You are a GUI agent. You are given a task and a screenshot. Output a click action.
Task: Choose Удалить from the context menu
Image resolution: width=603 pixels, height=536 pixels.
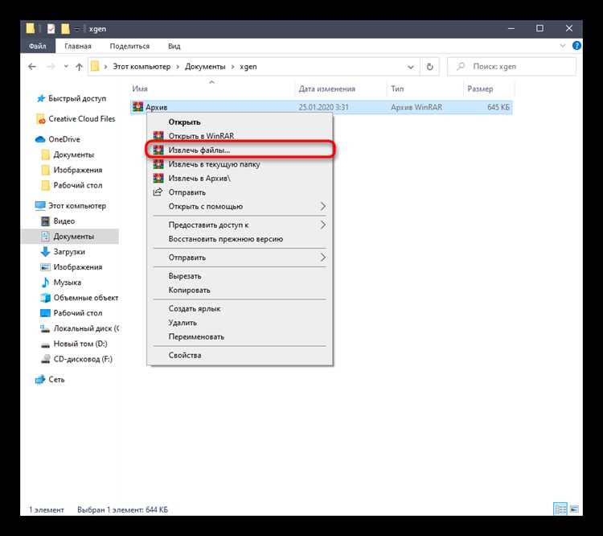240,323
